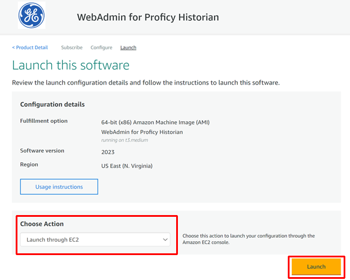The image size is (350, 280).
Task: Click the 64-bit (x86) Amazon Machine Image text
Action: click(155, 122)
